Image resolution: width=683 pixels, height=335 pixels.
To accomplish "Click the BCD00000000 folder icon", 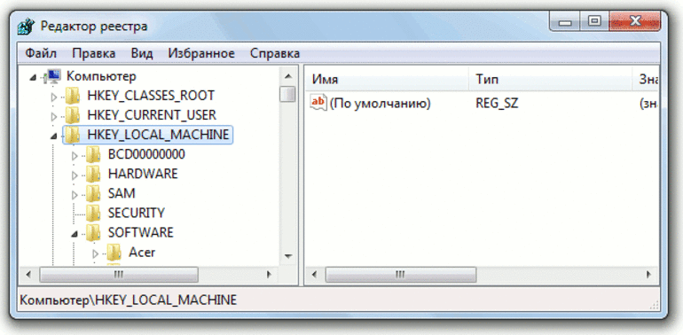I will 93,154.
